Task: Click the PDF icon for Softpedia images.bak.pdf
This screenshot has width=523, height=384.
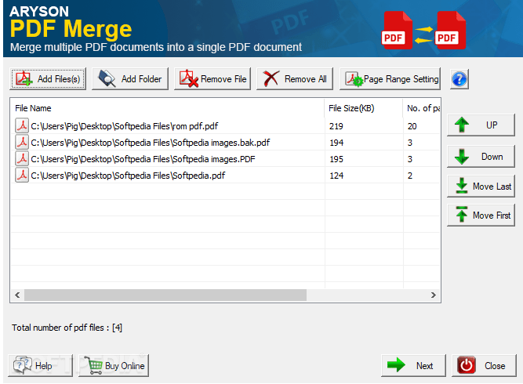Action: (x=22, y=142)
